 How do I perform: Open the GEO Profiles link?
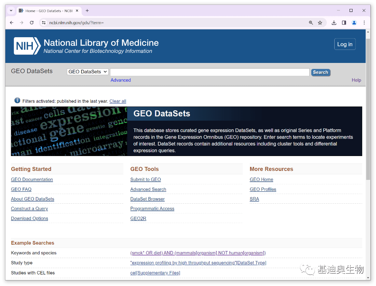(263, 190)
